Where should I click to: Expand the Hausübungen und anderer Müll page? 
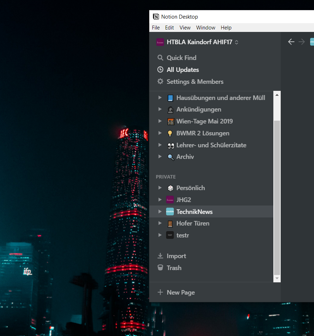160,98
